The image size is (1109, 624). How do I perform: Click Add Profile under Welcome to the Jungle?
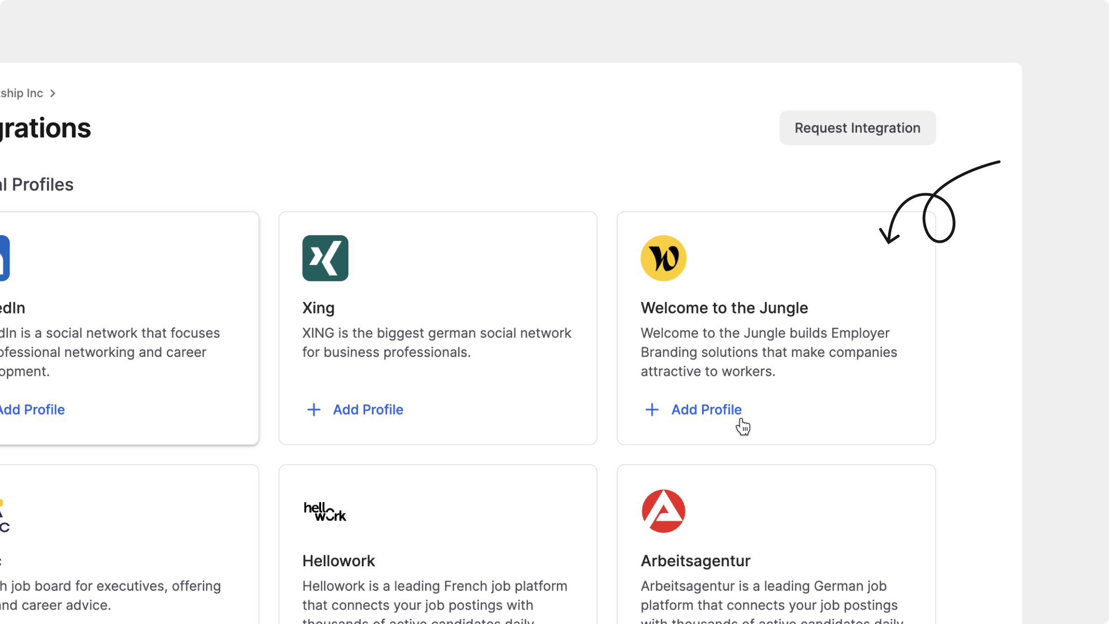tap(706, 410)
